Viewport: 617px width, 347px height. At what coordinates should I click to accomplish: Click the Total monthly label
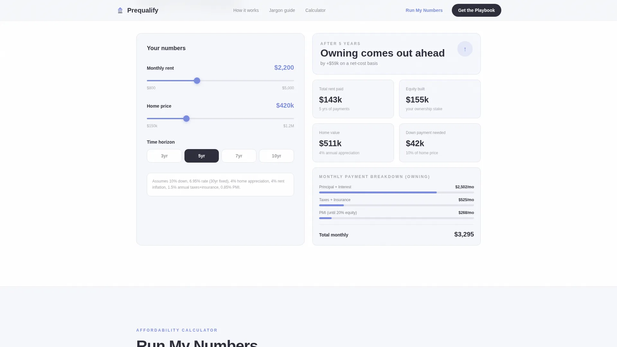(x=334, y=235)
